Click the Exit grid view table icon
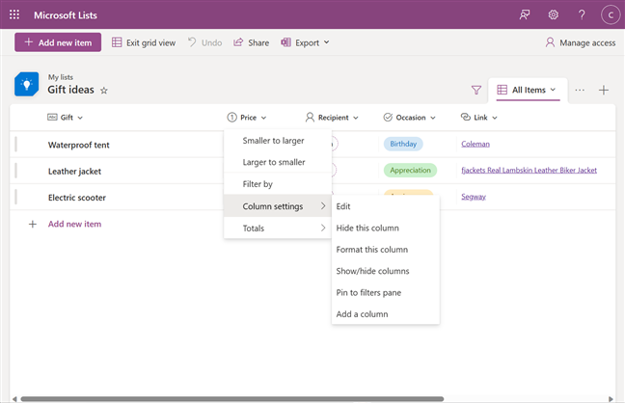 (117, 42)
